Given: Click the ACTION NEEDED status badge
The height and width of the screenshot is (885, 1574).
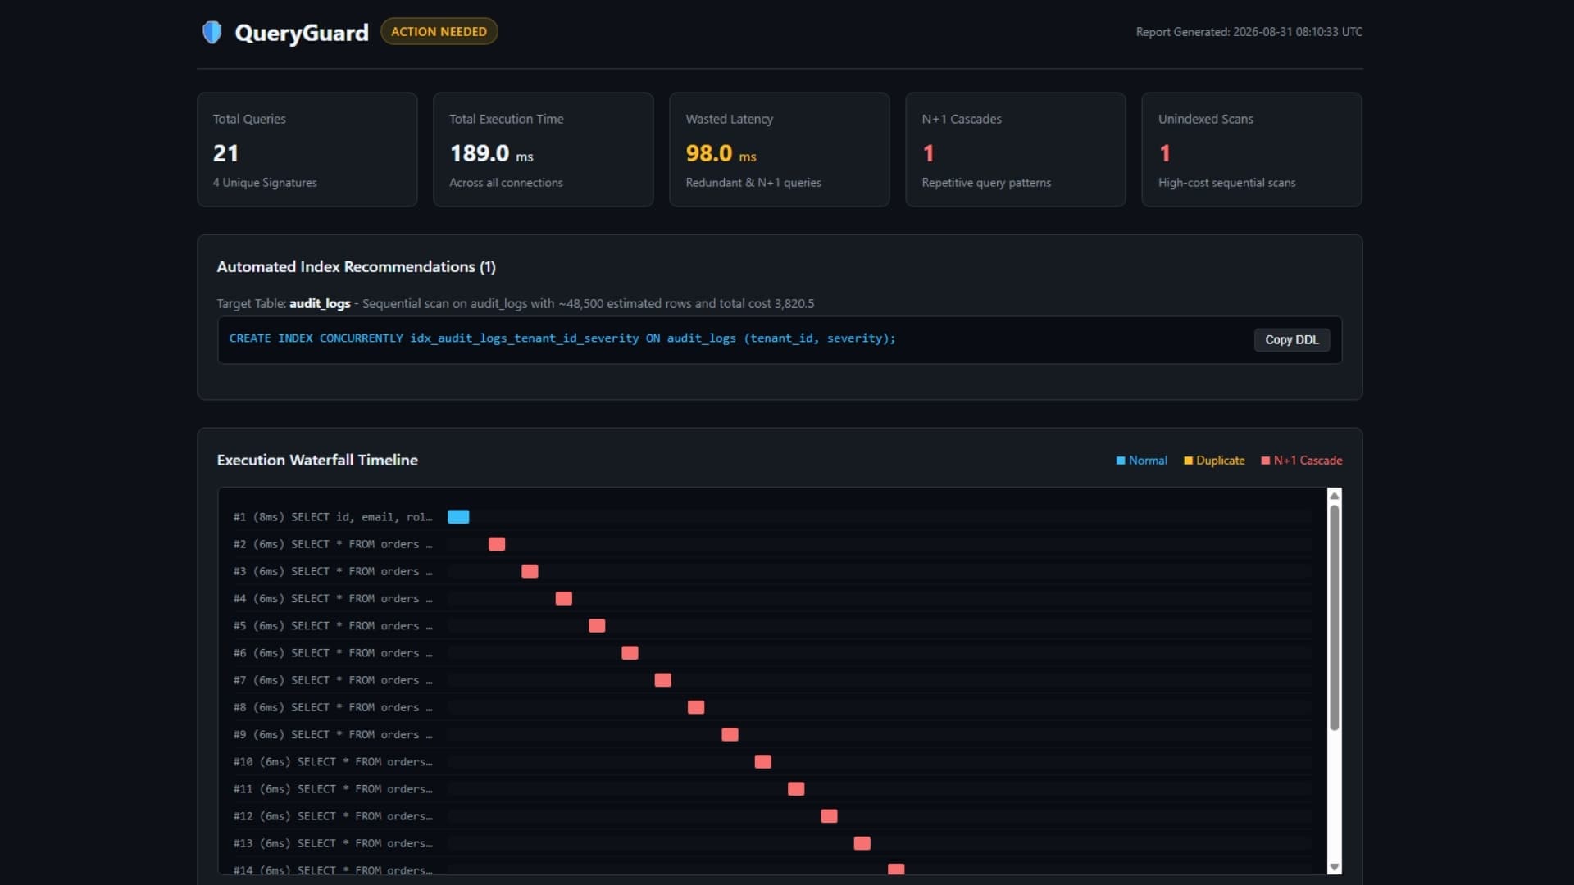Looking at the screenshot, I should point(439,31).
